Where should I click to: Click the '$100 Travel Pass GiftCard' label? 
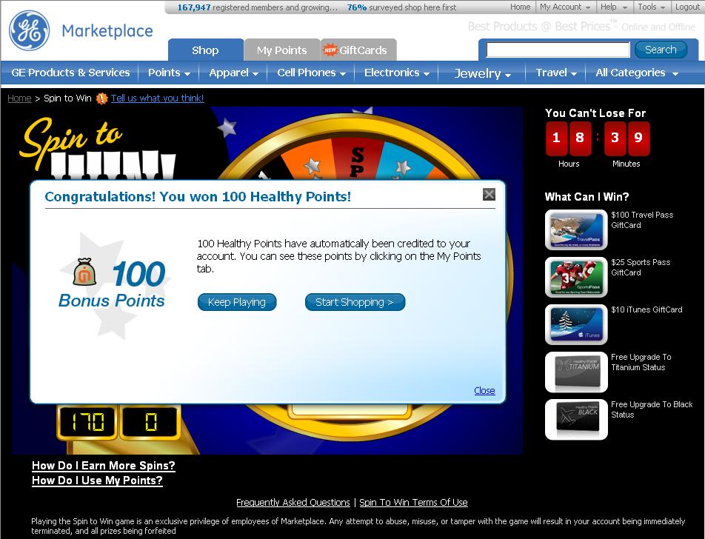pos(642,220)
